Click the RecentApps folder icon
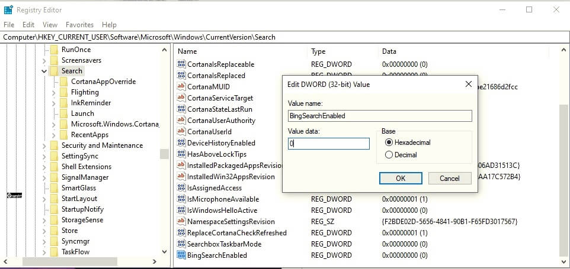The width and height of the screenshot is (570, 269). pyautogui.click(x=63, y=135)
